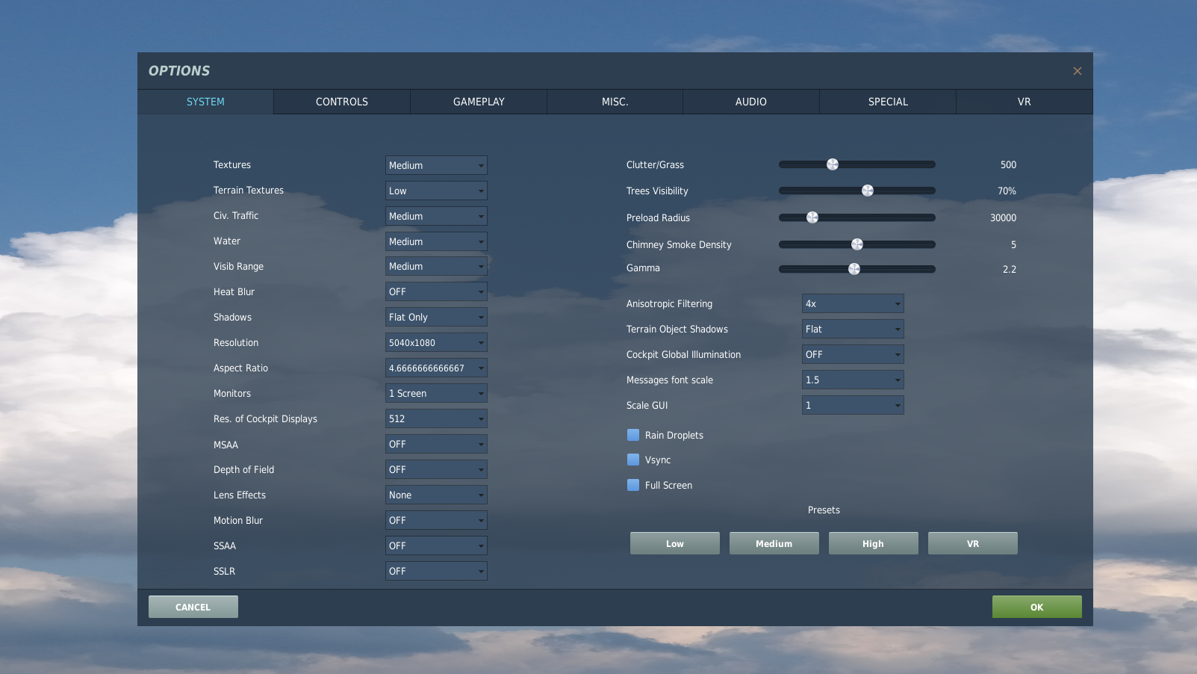Expand the Aspect Ratio dropdown
Image resolution: width=1197 pixels, height=674 pixels.
[x=436, y=368]
